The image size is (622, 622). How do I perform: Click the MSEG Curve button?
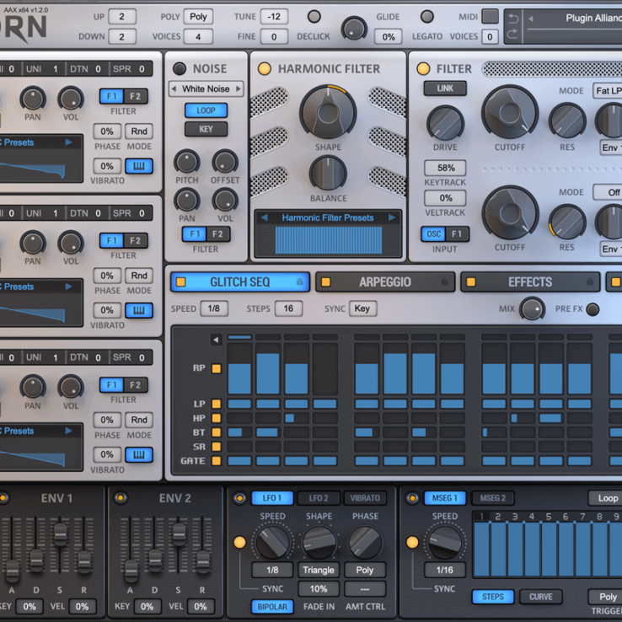(541, 597)
